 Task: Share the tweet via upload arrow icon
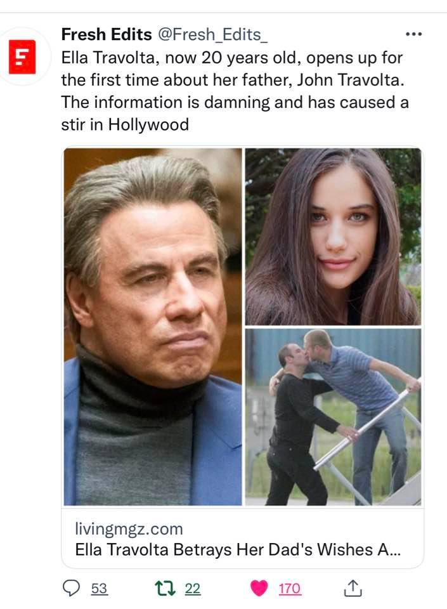[353, 587]
